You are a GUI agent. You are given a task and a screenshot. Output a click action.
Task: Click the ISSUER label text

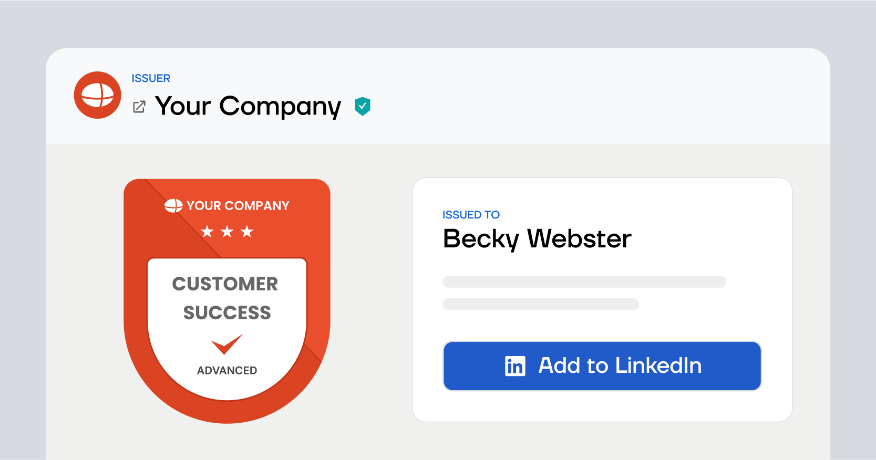(151, 78)
